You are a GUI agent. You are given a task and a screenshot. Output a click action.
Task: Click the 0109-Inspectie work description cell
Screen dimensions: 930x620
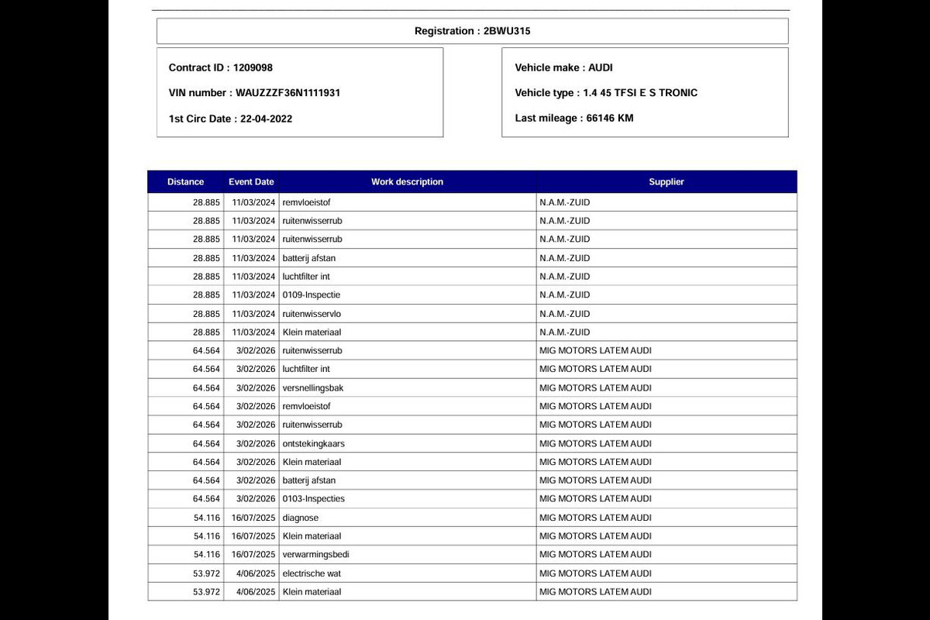pyautogui.click(x=407, y=295)
